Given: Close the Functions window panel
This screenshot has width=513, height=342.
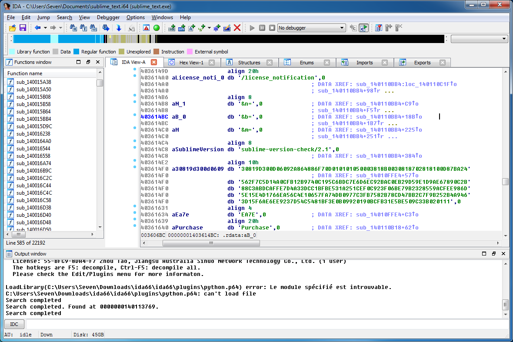Looking at the screenshot, I should [x=98, y=62].
